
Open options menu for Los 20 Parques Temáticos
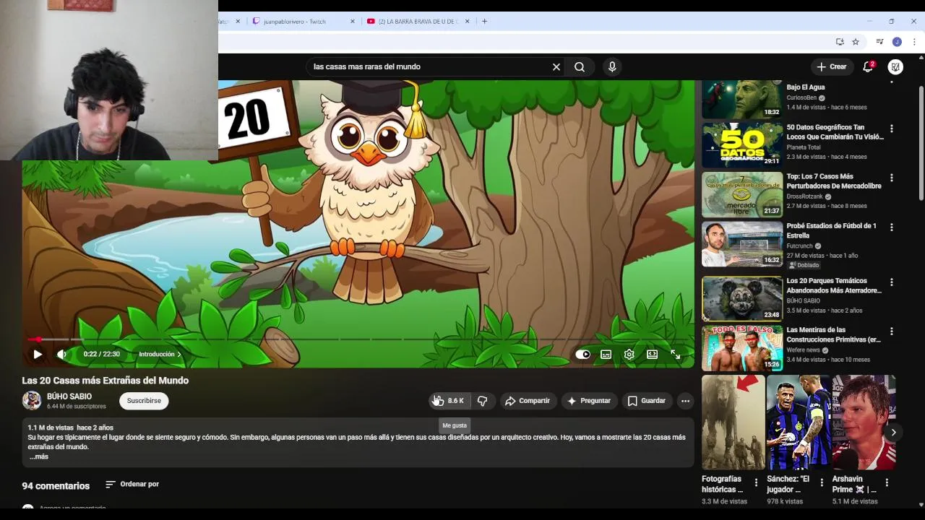892,282
